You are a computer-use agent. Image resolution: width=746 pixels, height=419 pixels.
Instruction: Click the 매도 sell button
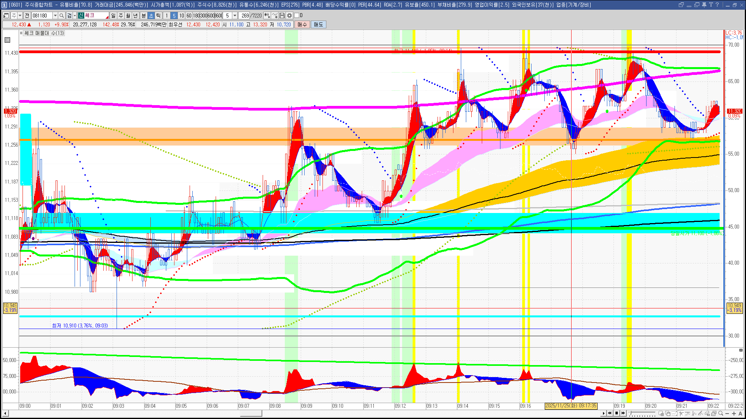point(318,24)
